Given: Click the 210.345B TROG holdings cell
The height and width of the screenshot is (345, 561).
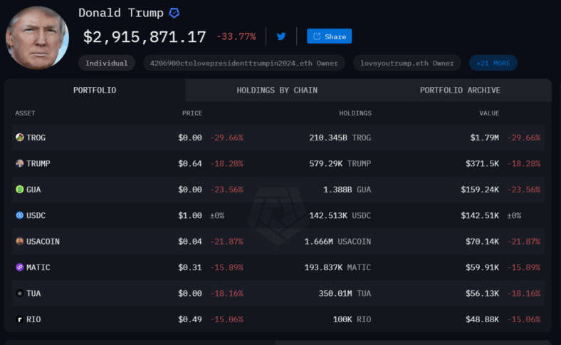Looking at the screenshot, I should click(x=340, y=138).
